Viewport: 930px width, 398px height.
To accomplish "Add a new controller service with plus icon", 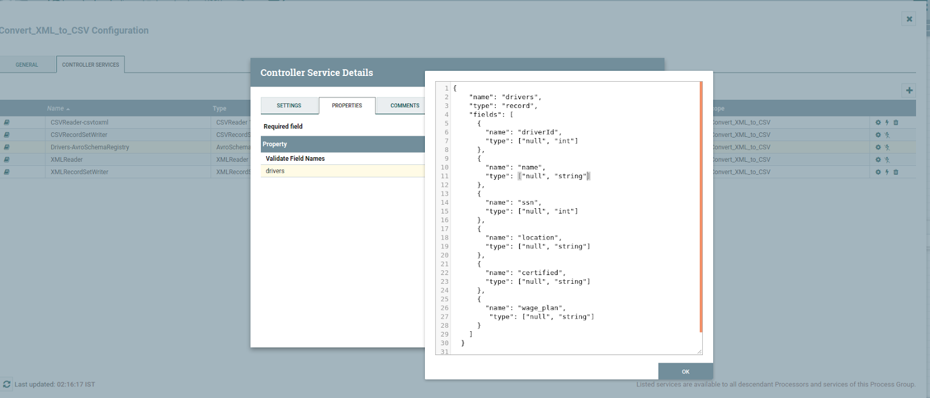I will point(909,90).
